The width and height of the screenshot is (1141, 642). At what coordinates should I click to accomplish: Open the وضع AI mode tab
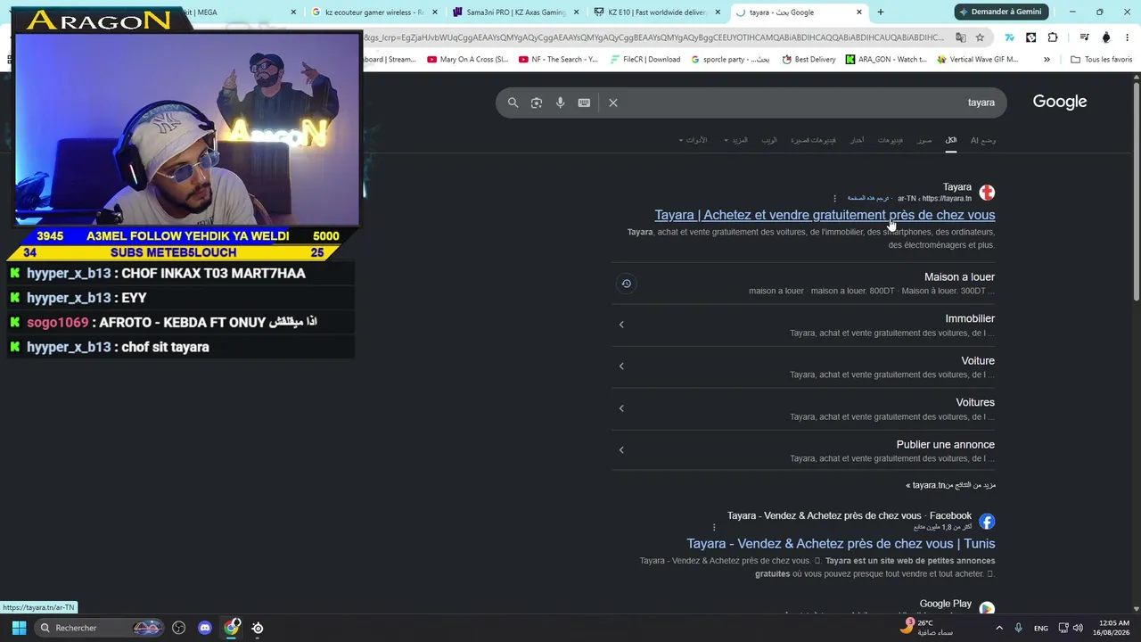click(983, 140)
